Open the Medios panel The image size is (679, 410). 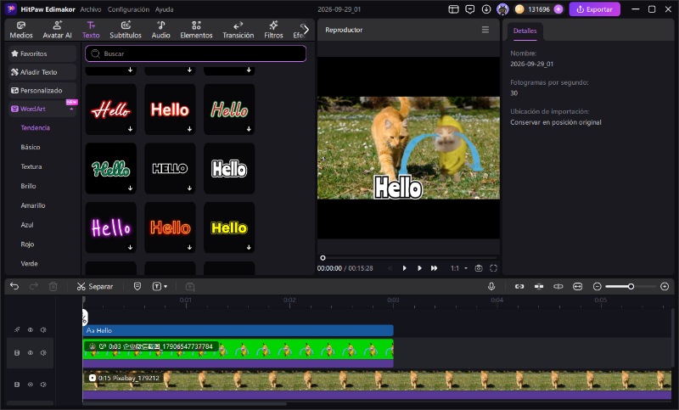pos(20,30)
